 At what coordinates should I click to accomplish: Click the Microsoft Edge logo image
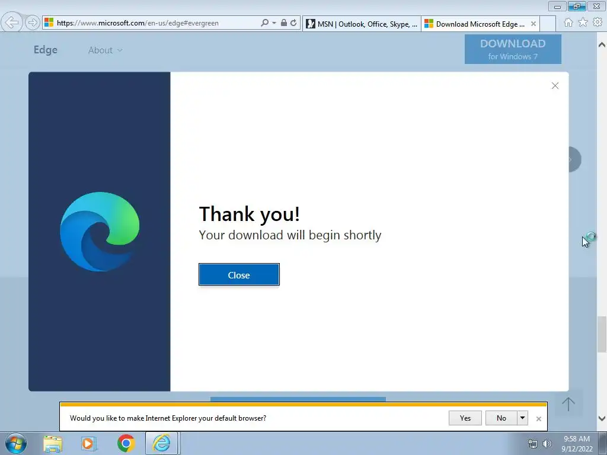pyautogui.click(x=100, y=232)
